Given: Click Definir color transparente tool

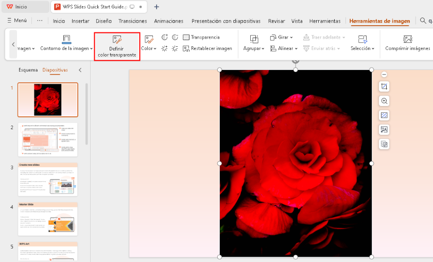Looking at the screenshot, I should pos(117,46).
